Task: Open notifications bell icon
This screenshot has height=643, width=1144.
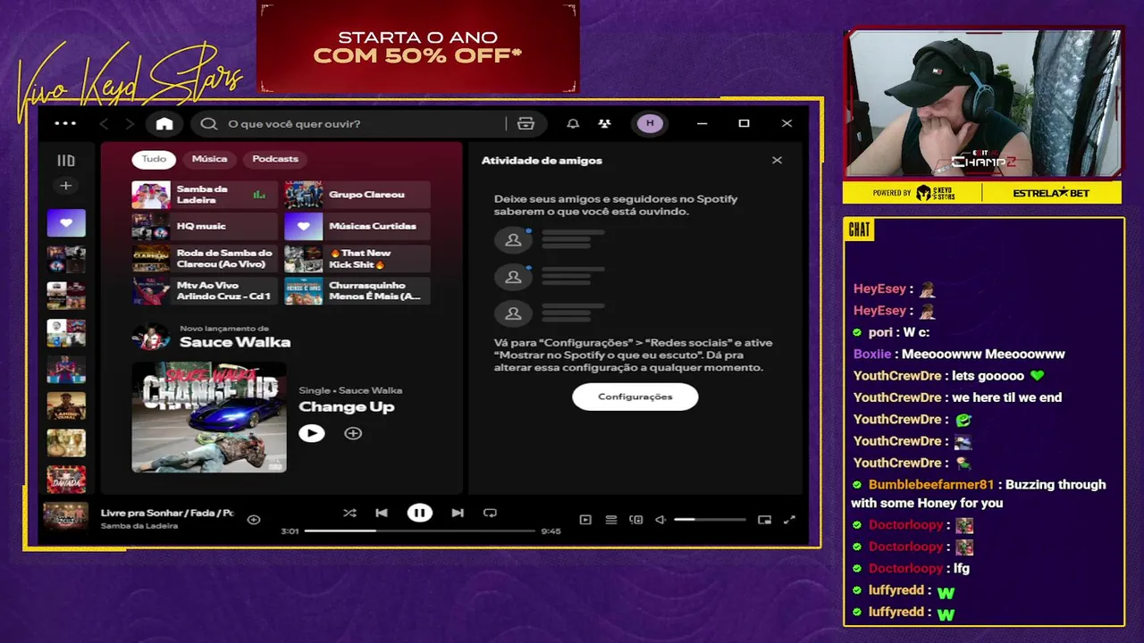Action: click(573, 124)
